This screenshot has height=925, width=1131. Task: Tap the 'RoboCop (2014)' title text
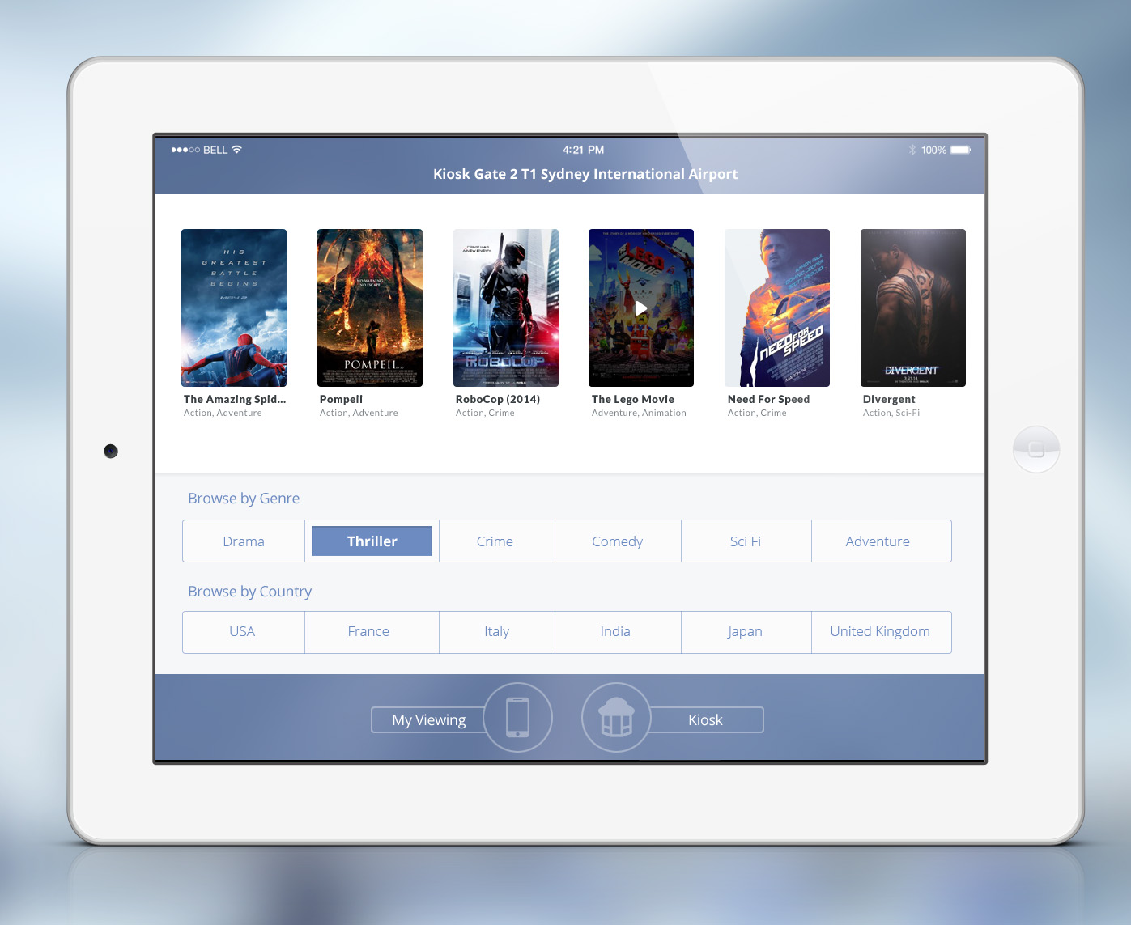498,399
